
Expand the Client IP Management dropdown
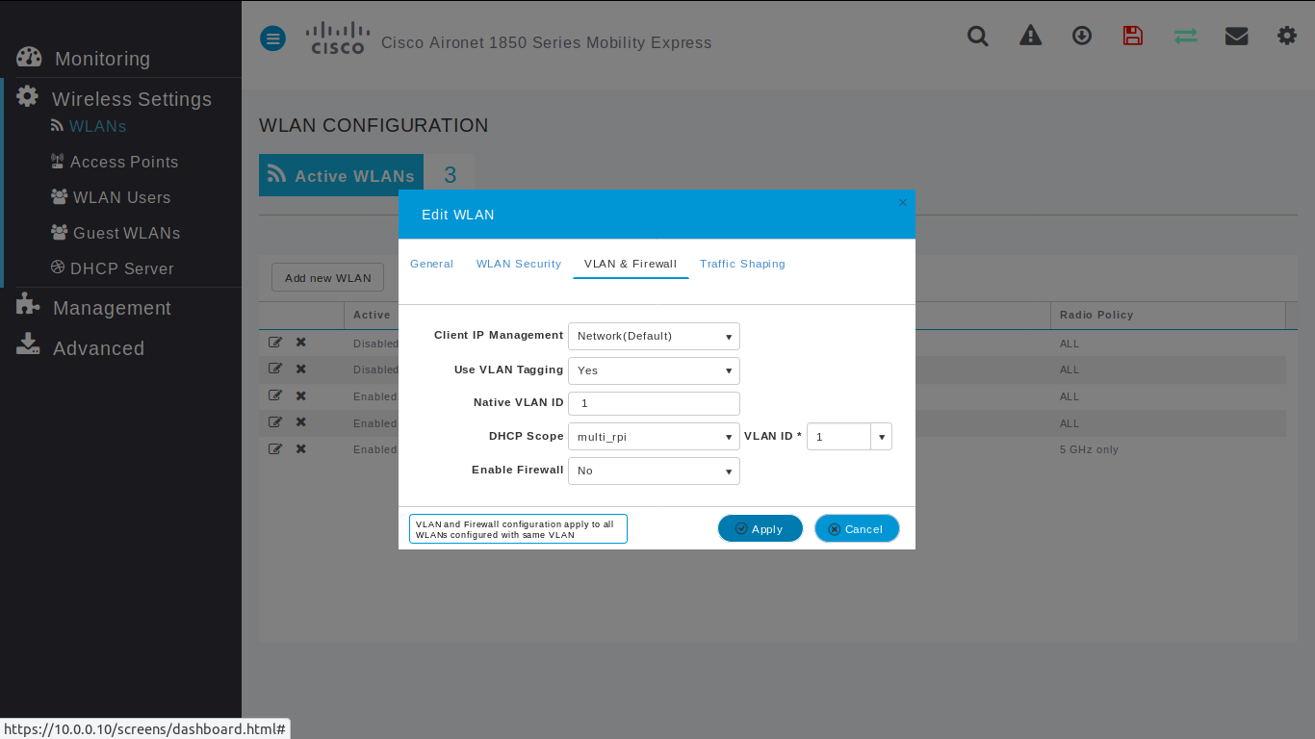[654, 336]
